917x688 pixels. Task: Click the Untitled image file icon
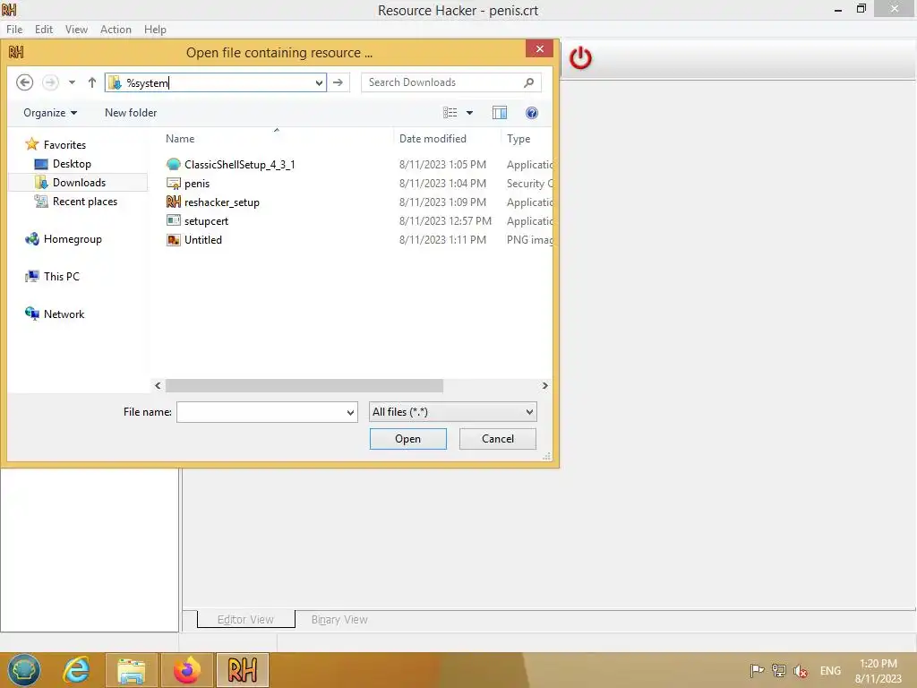tap(173, 240)
